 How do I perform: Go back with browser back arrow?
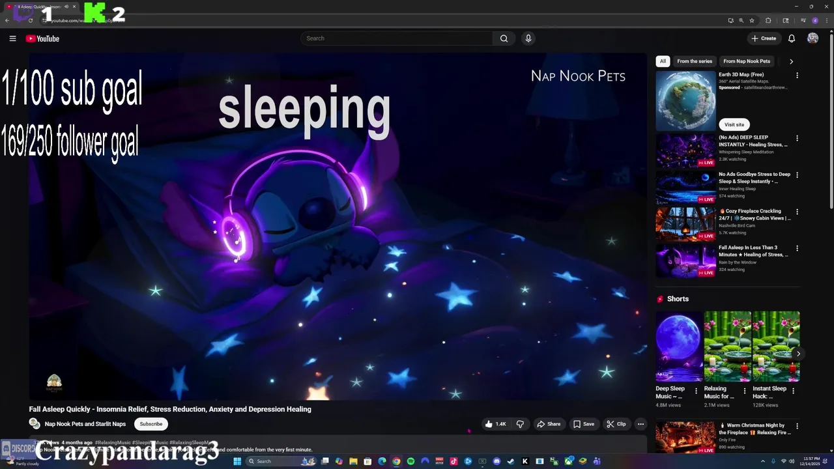pos(7,20)
